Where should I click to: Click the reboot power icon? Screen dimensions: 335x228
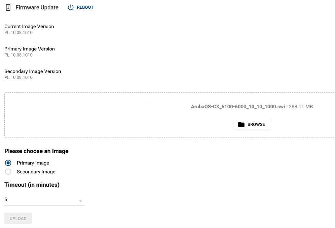click(71, 7)
